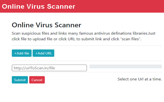Click the plus sign on Add file
This screenshot has height=102, width=164.
[x=15, y=53]
